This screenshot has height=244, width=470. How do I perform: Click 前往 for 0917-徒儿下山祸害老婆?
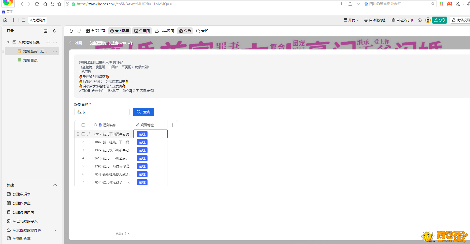coord(142,134)
